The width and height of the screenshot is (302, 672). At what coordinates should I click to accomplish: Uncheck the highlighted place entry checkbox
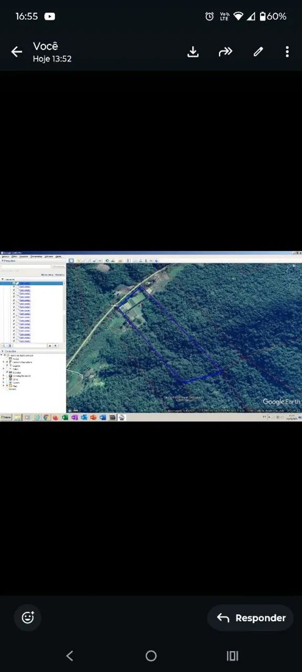click(x=14, y=283)
